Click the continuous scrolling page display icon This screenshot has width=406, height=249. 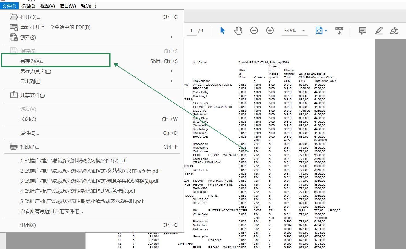(x=339, y=30)
